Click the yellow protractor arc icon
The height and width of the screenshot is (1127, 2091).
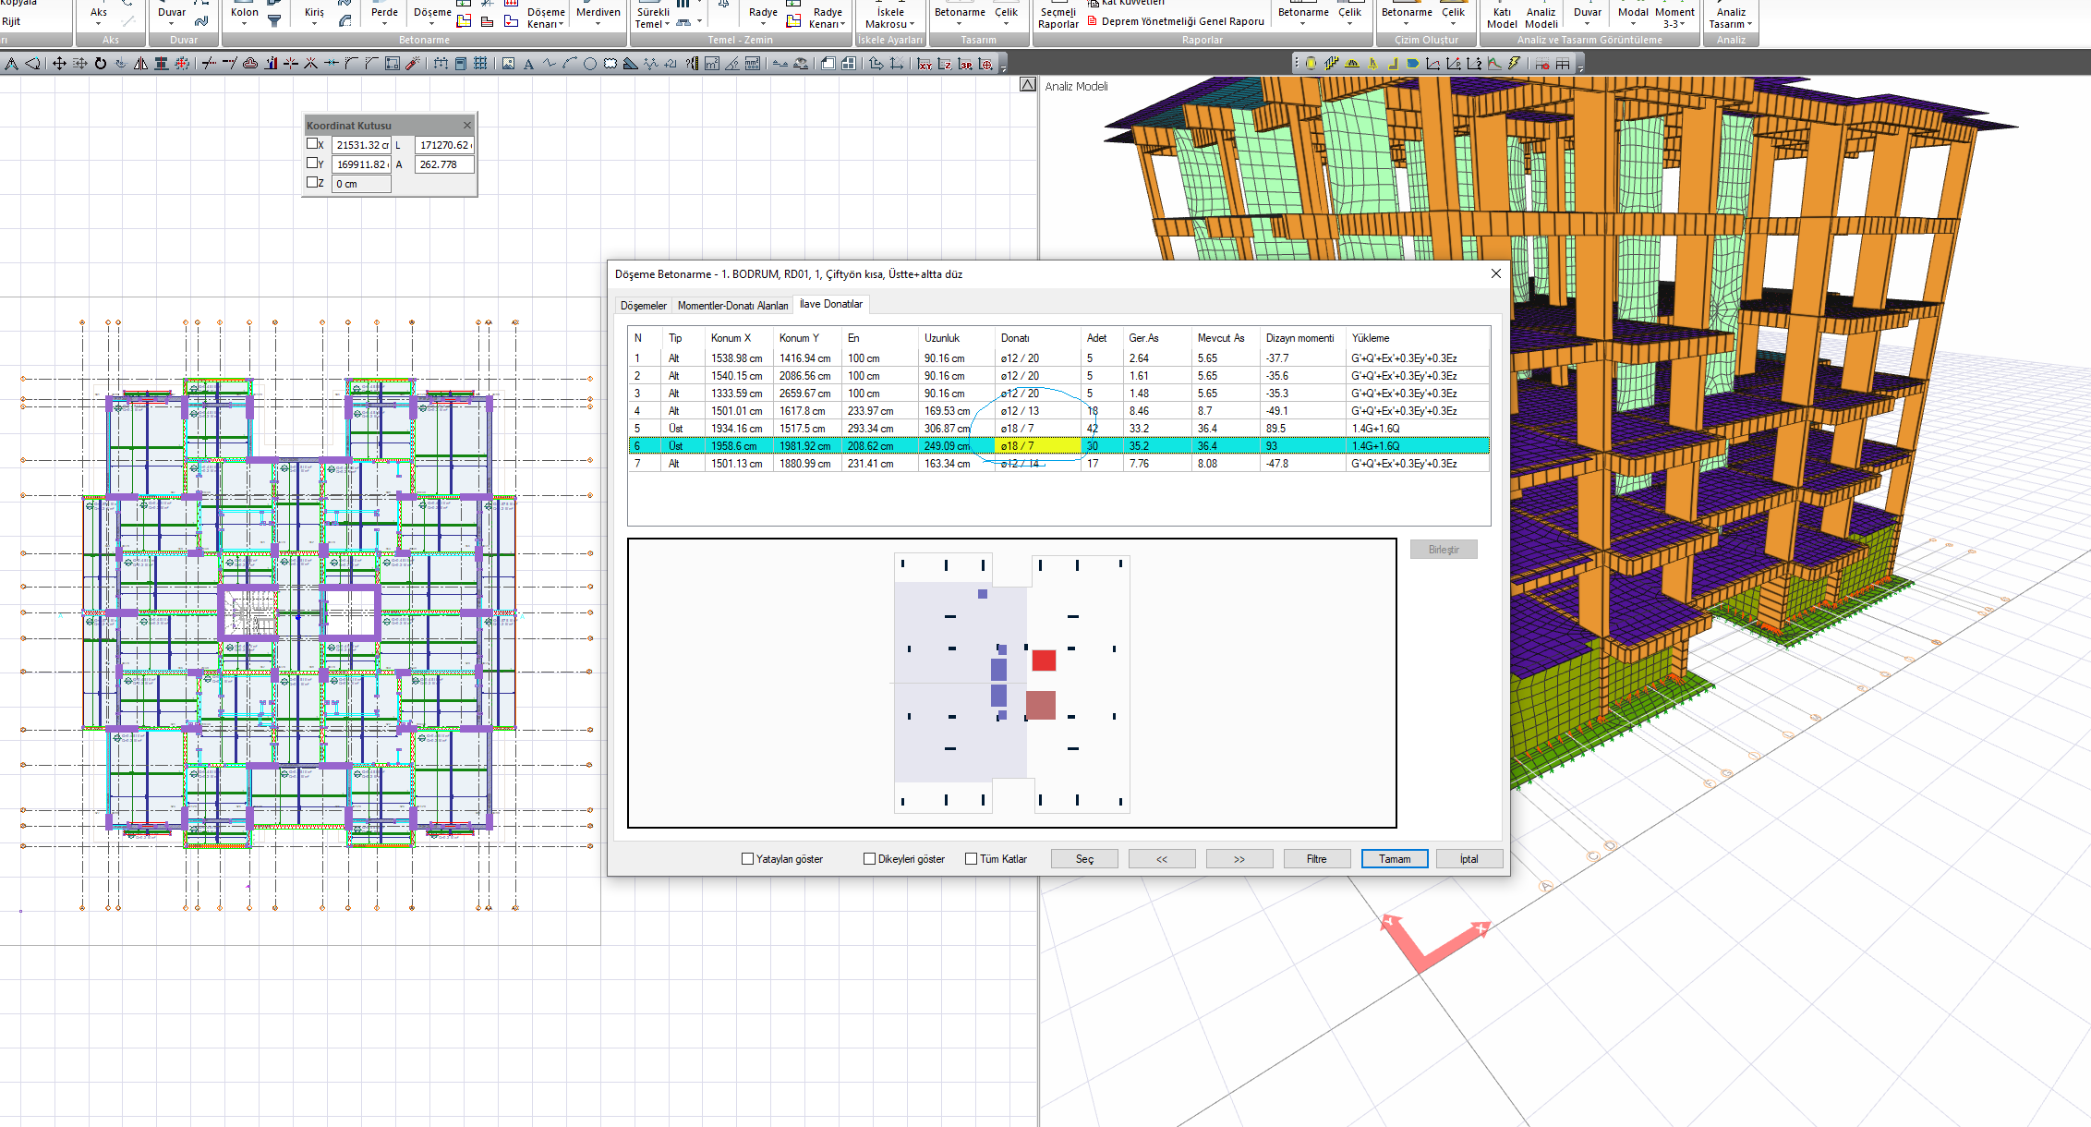pos(1352,64)
